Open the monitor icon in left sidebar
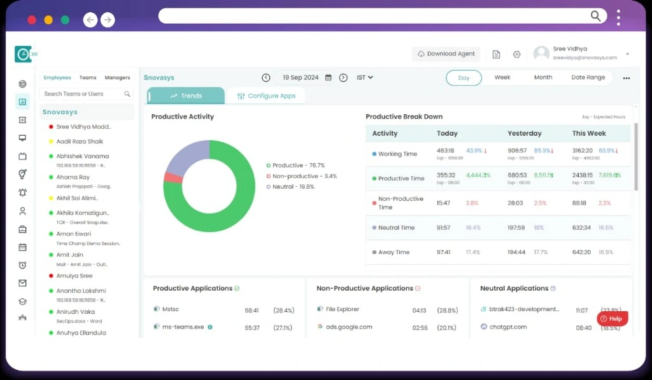Screen dimensions: 652x380 pos(22,138)
